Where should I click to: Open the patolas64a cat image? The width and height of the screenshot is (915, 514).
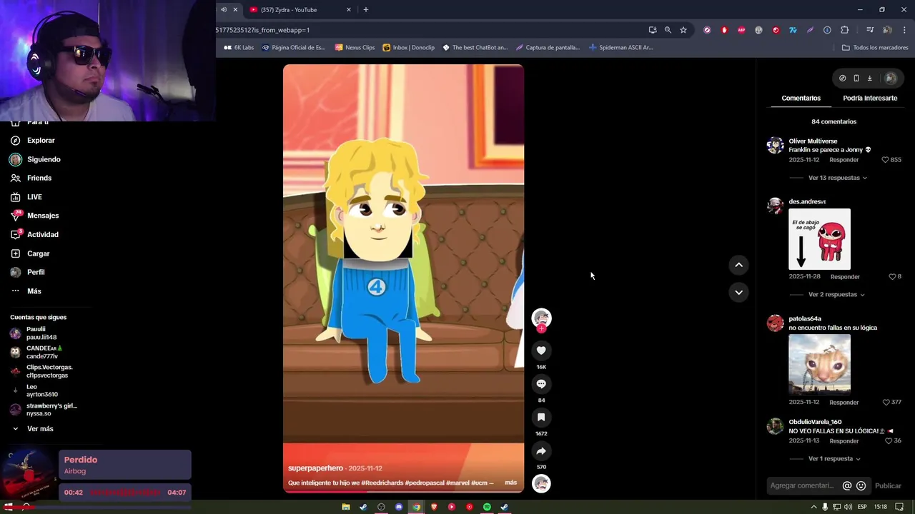(819, 364)
